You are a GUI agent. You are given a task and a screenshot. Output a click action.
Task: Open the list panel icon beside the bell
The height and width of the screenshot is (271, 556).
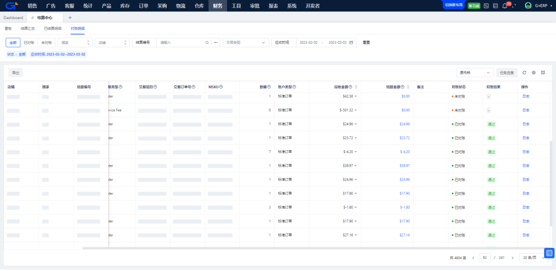pos(495,6)
